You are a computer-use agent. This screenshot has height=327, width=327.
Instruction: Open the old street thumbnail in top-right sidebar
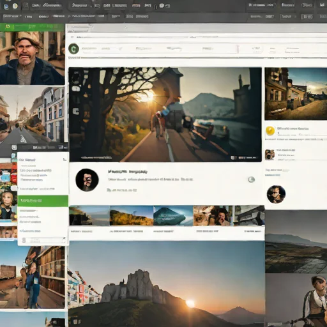click(x=296, y=94)
